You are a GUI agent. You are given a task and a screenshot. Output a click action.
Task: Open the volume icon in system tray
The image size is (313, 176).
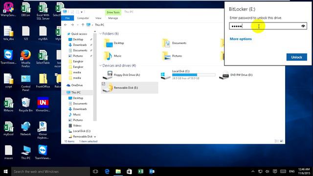tap(268, 172)
